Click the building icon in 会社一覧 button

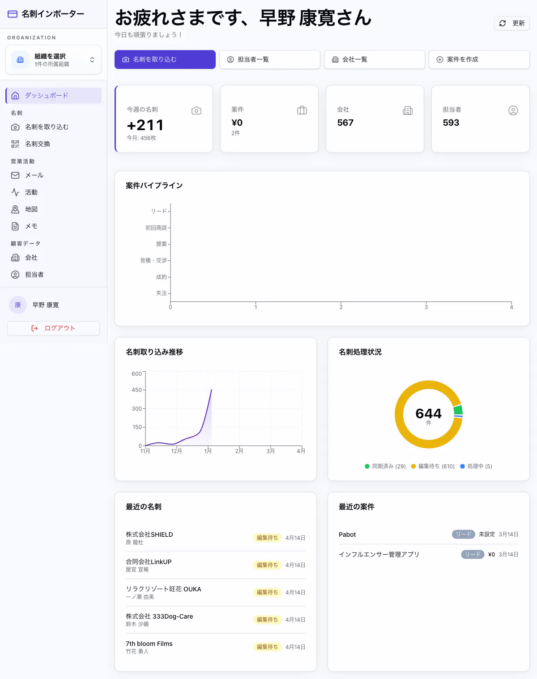335,59
